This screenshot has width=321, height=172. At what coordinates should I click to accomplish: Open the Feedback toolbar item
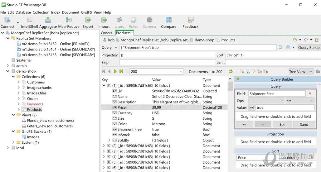pos(190,20)
